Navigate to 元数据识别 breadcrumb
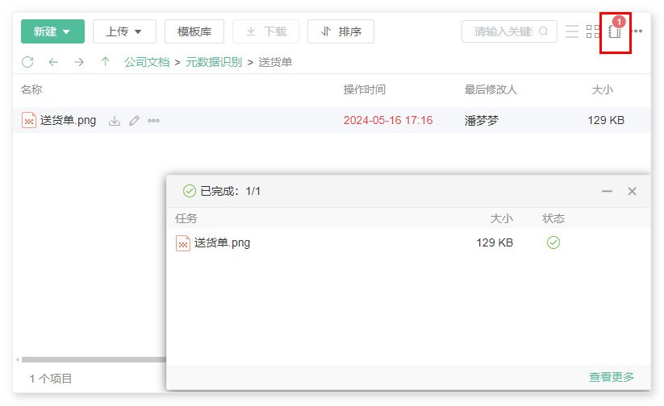 (x=214, y=62)
